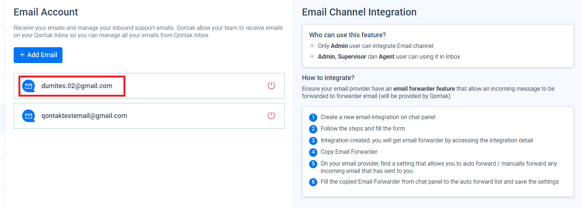The image size is (582, 208).
Task: Click the 'Who can use this feature?' title
Action: coord(347,35)
